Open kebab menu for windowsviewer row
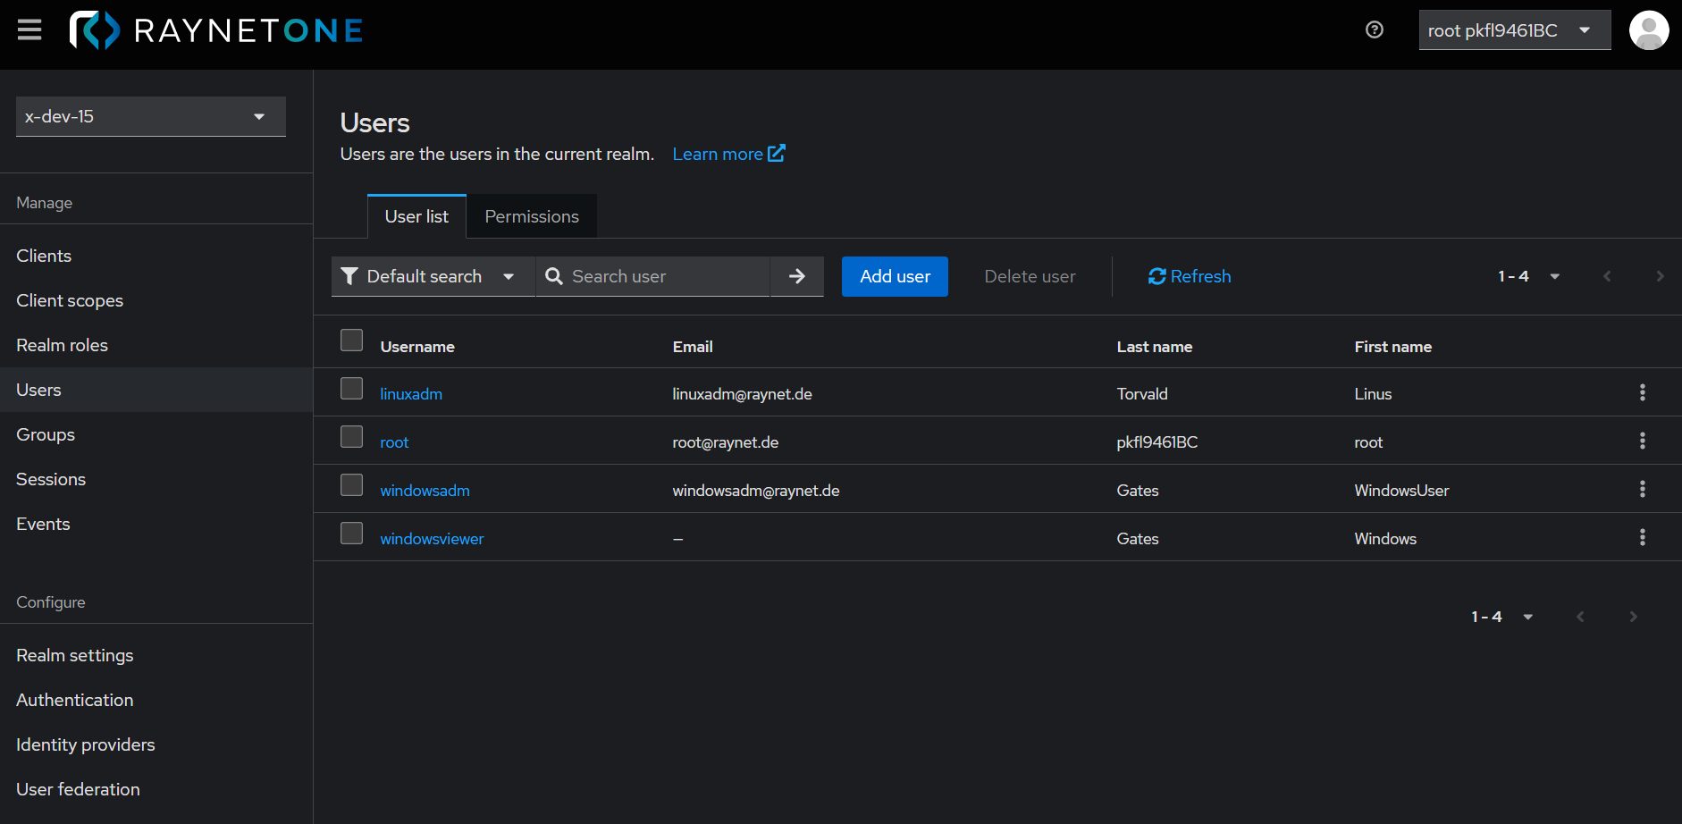 pos(1642,538)
